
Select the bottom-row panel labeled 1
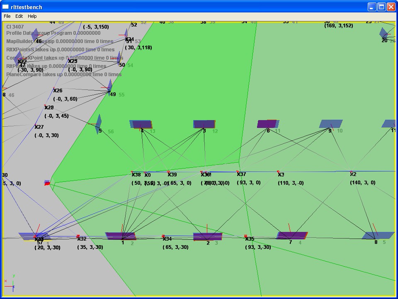click(x=121, y=236)
